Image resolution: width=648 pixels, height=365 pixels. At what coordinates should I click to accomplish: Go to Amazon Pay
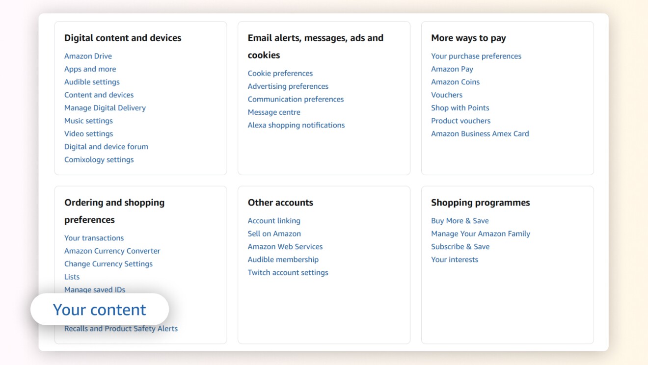tap(452, 69)
